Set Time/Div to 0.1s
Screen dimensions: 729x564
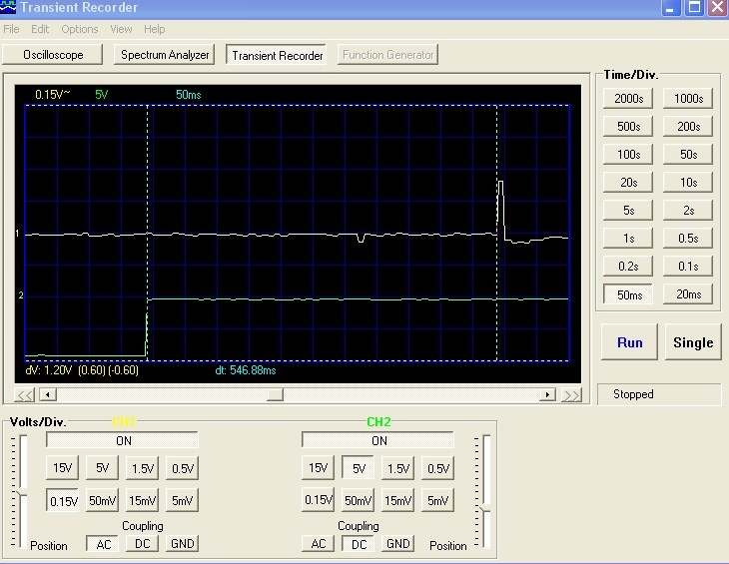(x=688, y=267)
